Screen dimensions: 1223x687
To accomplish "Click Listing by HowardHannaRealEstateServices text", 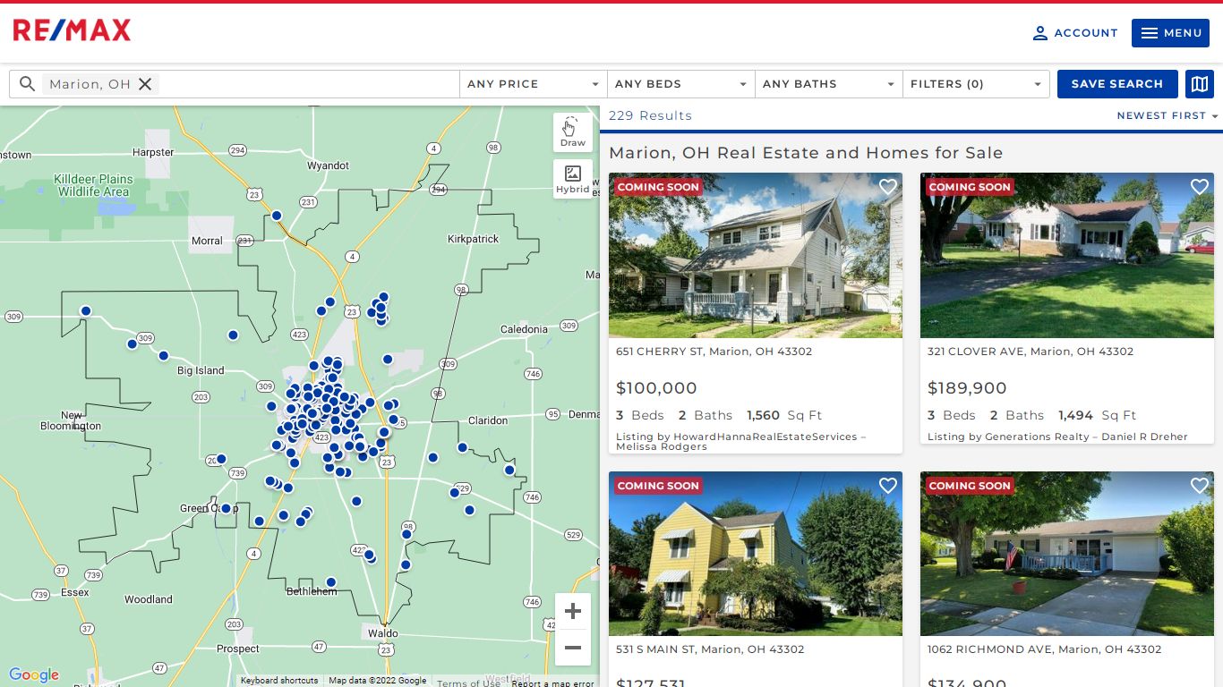I will click(x=741, y=441).
